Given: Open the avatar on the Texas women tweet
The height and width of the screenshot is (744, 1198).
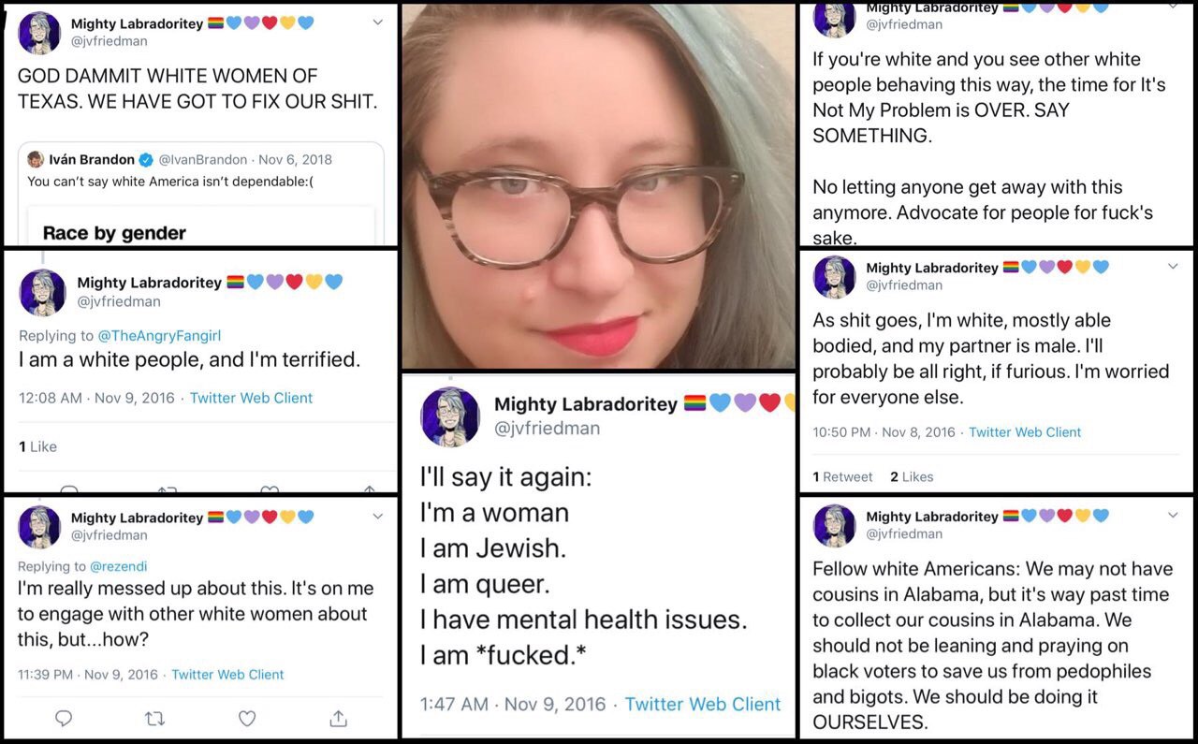Looking at the screenshot, I should (39, 33).
